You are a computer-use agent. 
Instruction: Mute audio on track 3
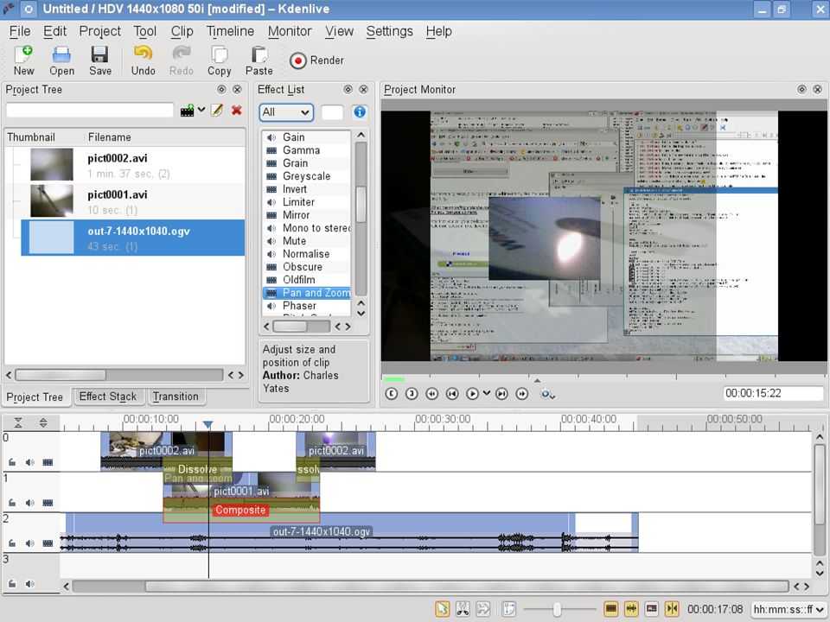point(30,584)
